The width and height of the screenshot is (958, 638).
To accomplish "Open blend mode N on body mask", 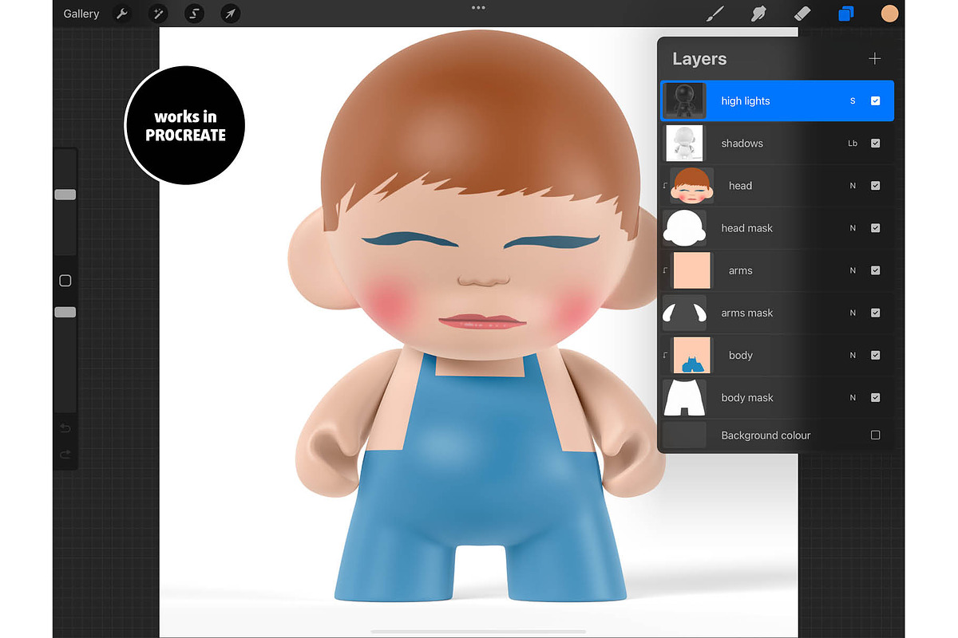I will [x=853, y=397].
